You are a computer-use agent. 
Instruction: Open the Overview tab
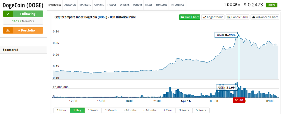pyautogui.click(x=55, y=5)
